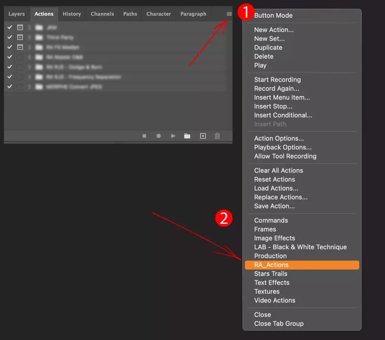Screen dimensions: 385x340
Task: Enable the empty dialog box on Dodge & Burn row
Action: click(20, 67)
